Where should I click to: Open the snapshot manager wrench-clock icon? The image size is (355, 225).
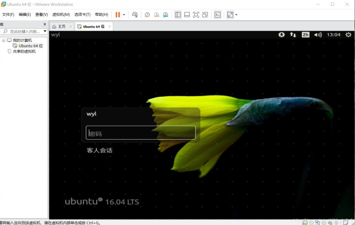click(166, 15)
